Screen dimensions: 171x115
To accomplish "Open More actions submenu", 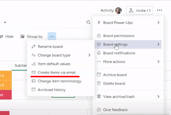I will (128, 62).
